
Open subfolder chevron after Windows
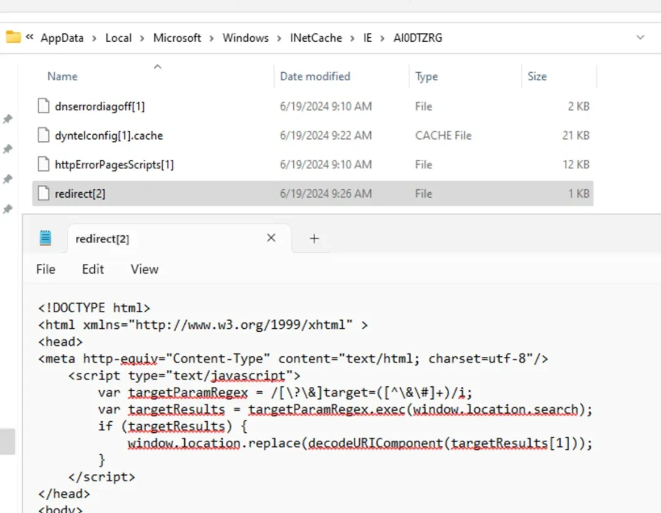click(279, 39)
